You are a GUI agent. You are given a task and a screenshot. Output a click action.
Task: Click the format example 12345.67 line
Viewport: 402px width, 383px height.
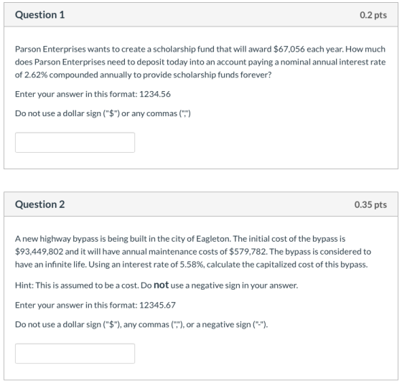click(95, 305)
